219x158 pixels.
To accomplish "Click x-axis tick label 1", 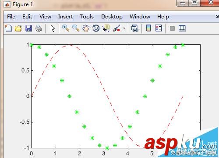I will [x=55, y=154].
